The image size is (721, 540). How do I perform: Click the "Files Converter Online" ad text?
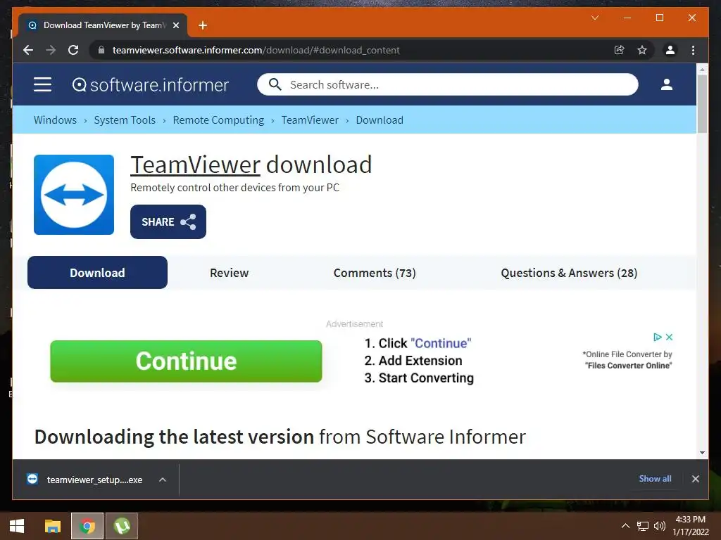click(x=628, y=366)
